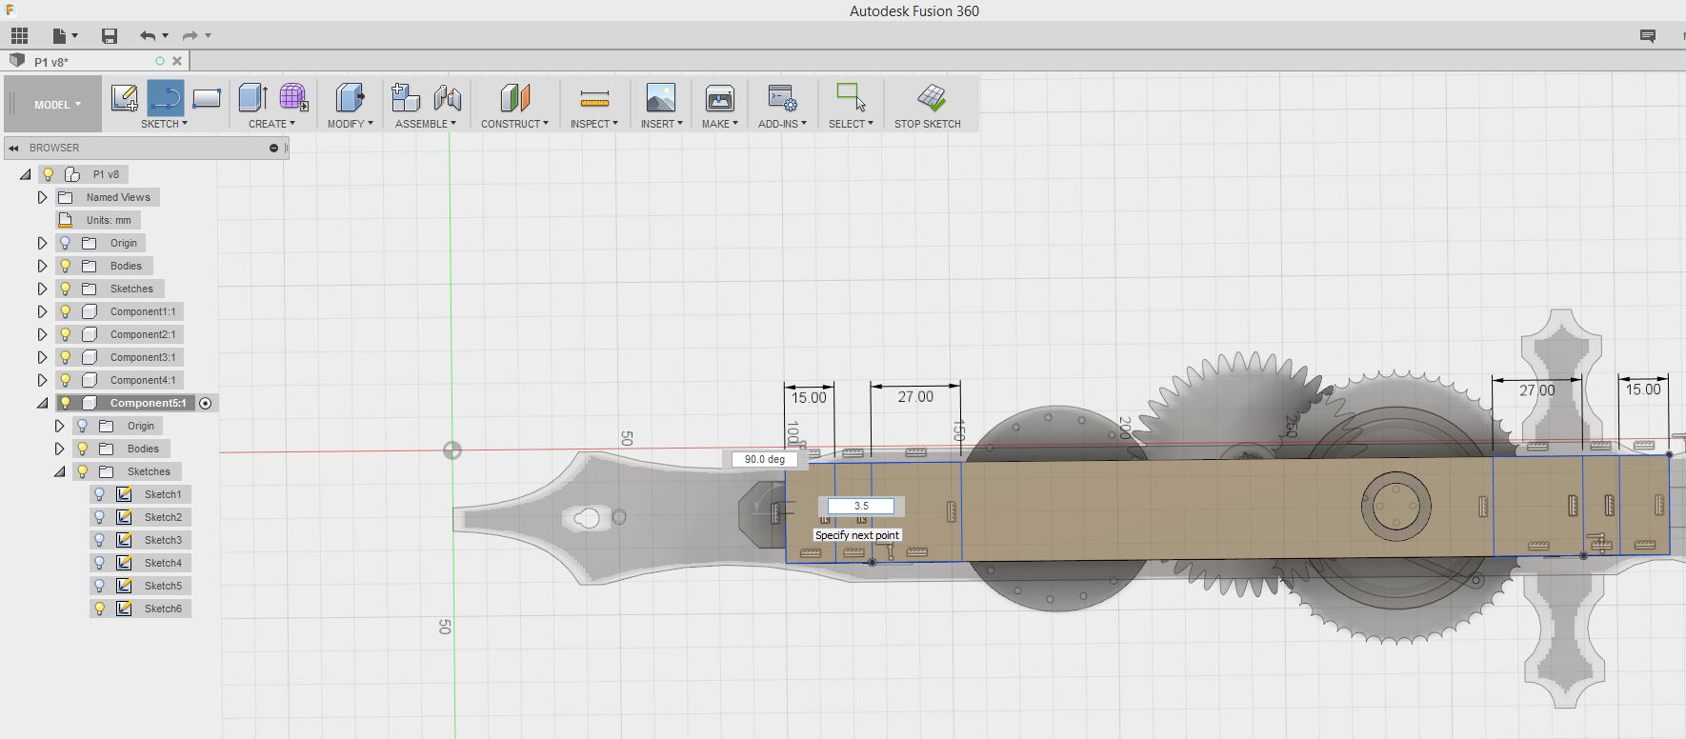This screenshot has width=1686, height=739.
Task: Open the SKETCH menu
Action: click(x=164, y=124)
